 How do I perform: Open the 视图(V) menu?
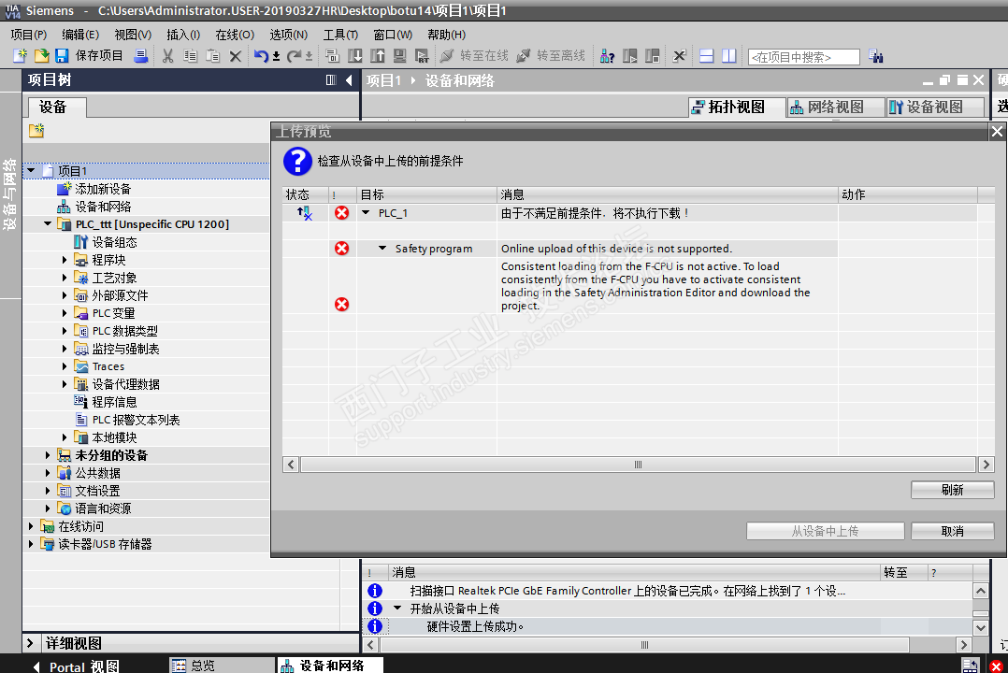coord(133,35)
